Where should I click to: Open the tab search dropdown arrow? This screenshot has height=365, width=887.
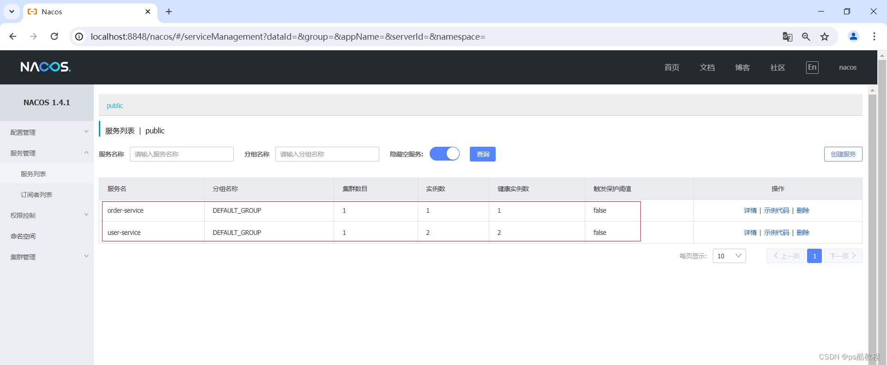tap(12, 12)
